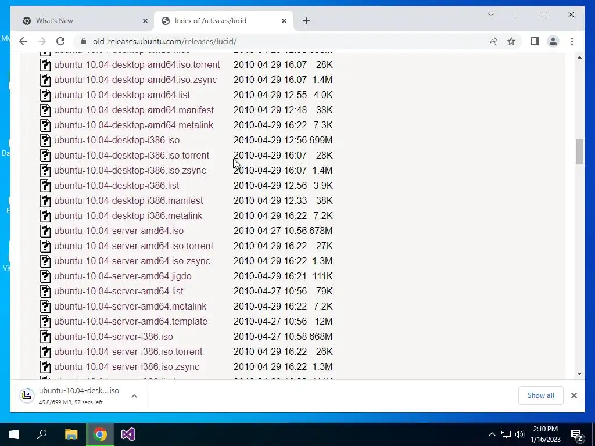Open ubuntu-10.04-desktop-amd64.manifest link
Viewport: 595px width, 446px height.
click(134, 110)
